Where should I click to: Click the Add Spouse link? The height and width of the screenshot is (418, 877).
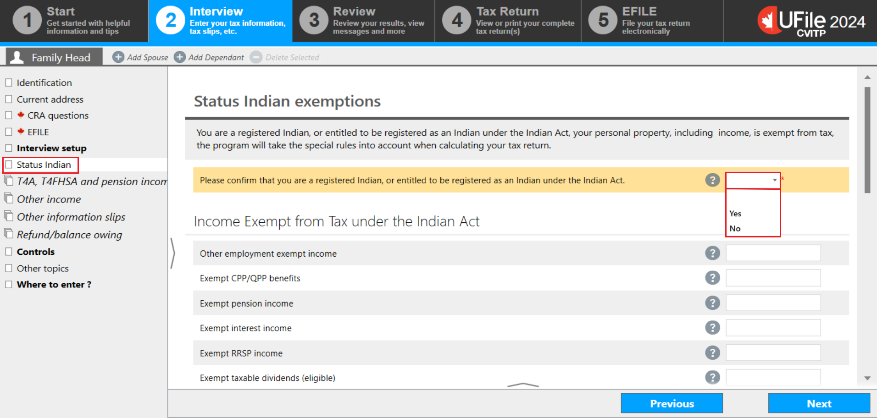coord(147,57)
